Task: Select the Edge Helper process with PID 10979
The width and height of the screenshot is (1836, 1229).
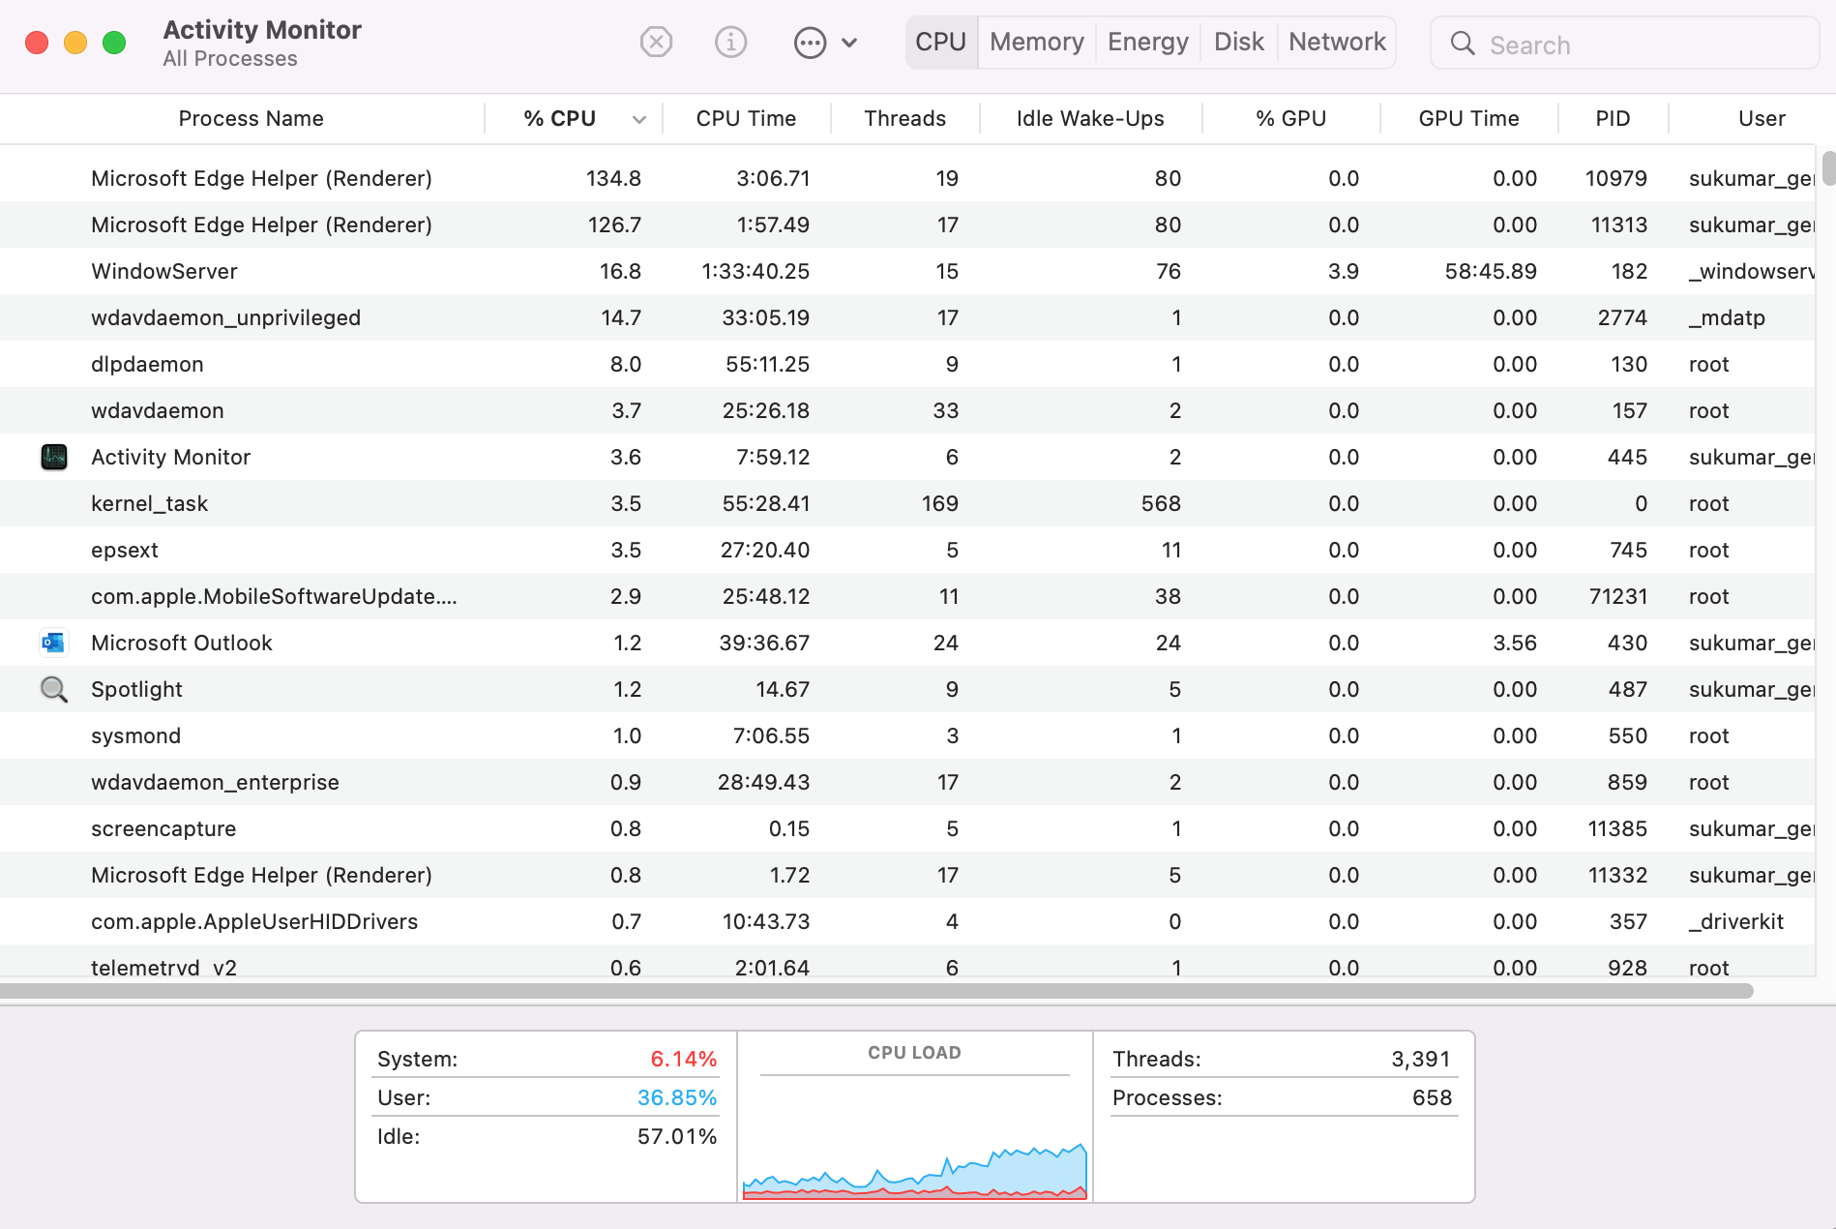Action: (x=907, y=178)
